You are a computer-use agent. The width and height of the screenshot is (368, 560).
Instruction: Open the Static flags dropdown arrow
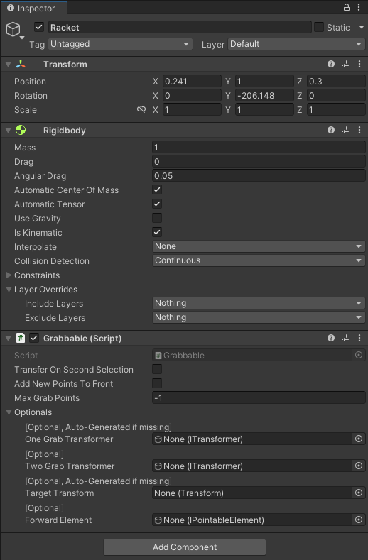361,27
